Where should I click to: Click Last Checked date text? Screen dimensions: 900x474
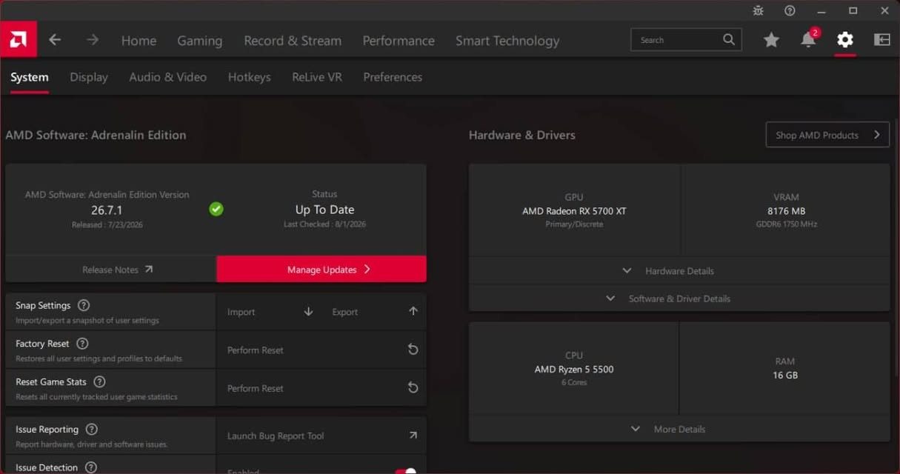tap(324, 224)
